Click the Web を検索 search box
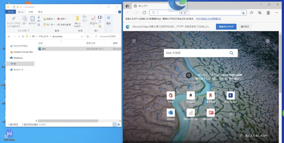The image size is (284, 143). (x=196, y=53)
